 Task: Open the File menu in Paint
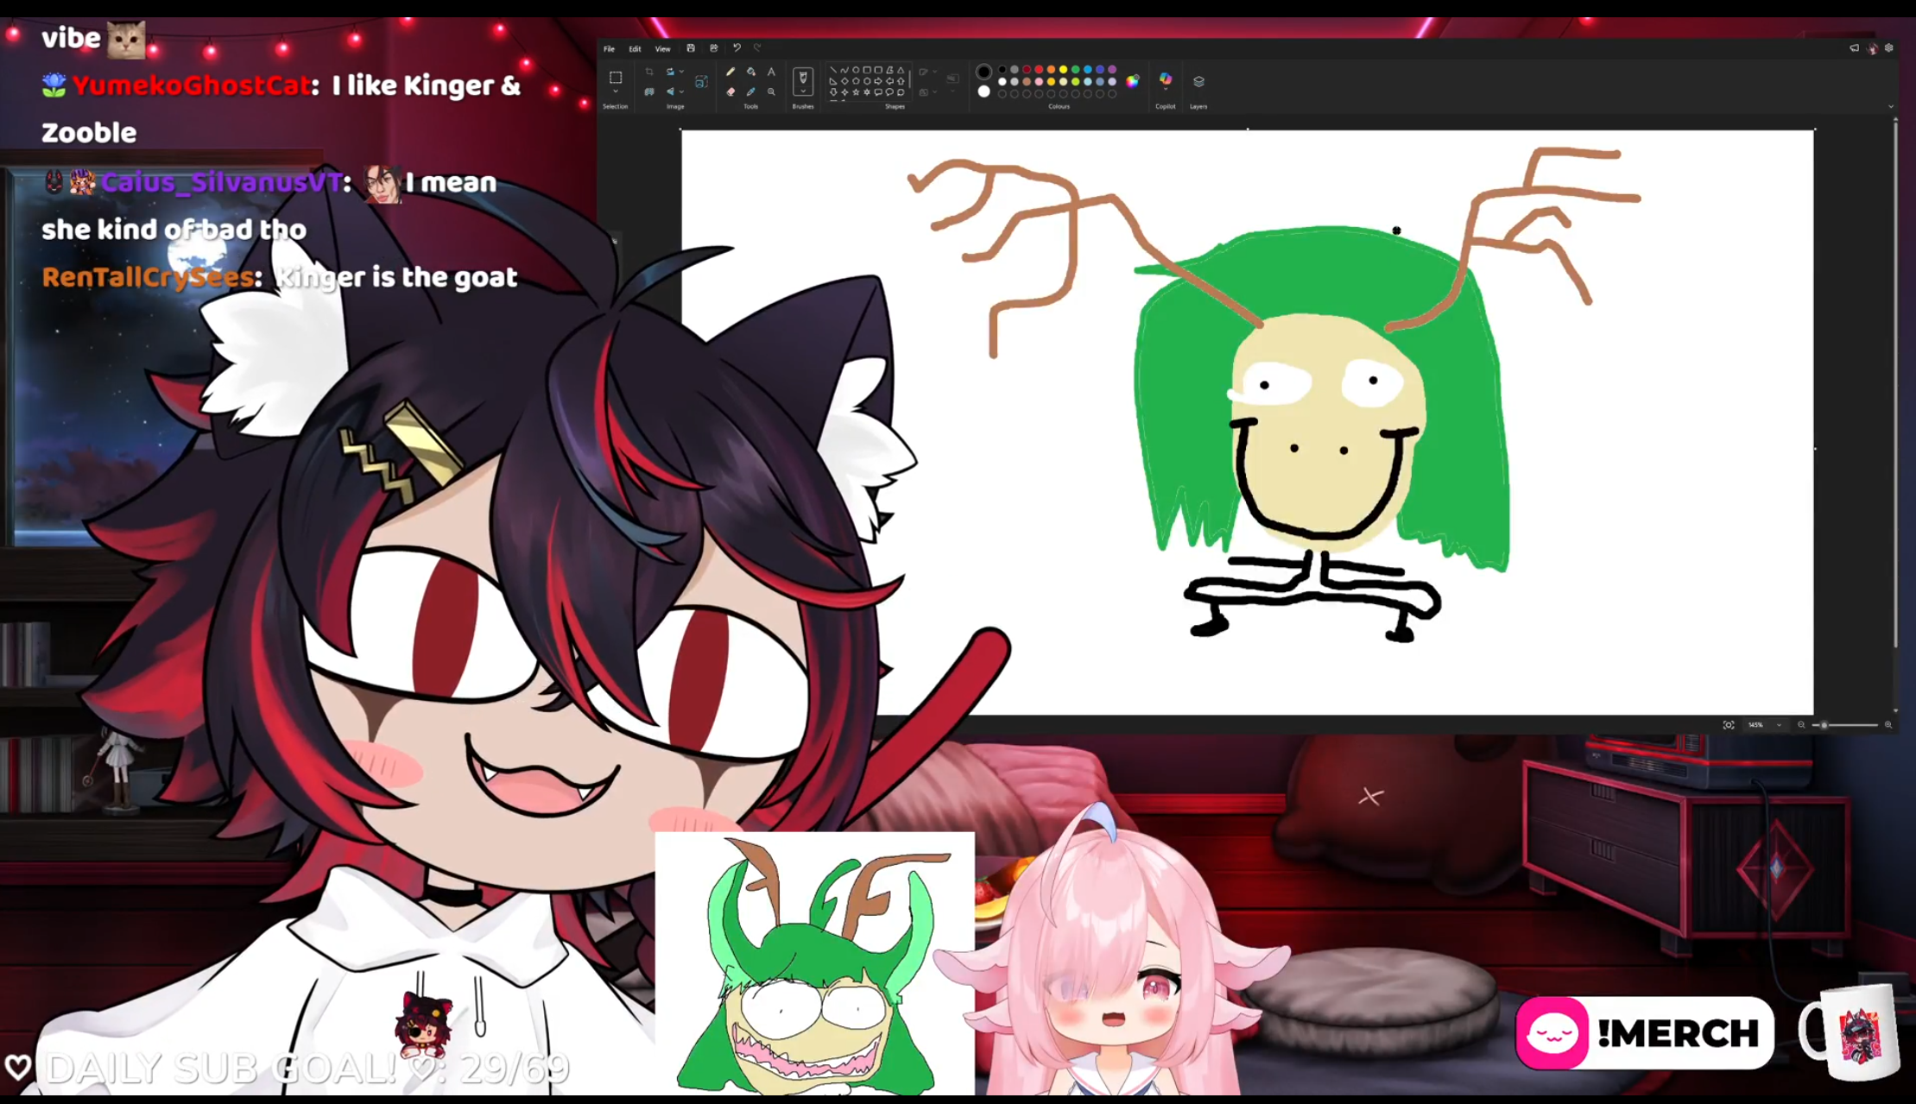[609, 49]
